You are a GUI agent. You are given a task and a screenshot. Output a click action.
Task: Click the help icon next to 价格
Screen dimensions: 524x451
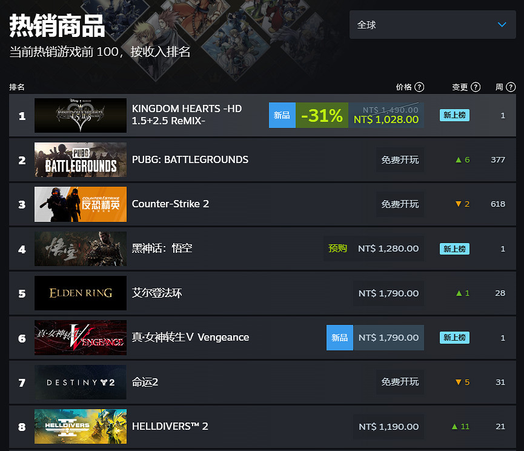(x=419, y=87)
